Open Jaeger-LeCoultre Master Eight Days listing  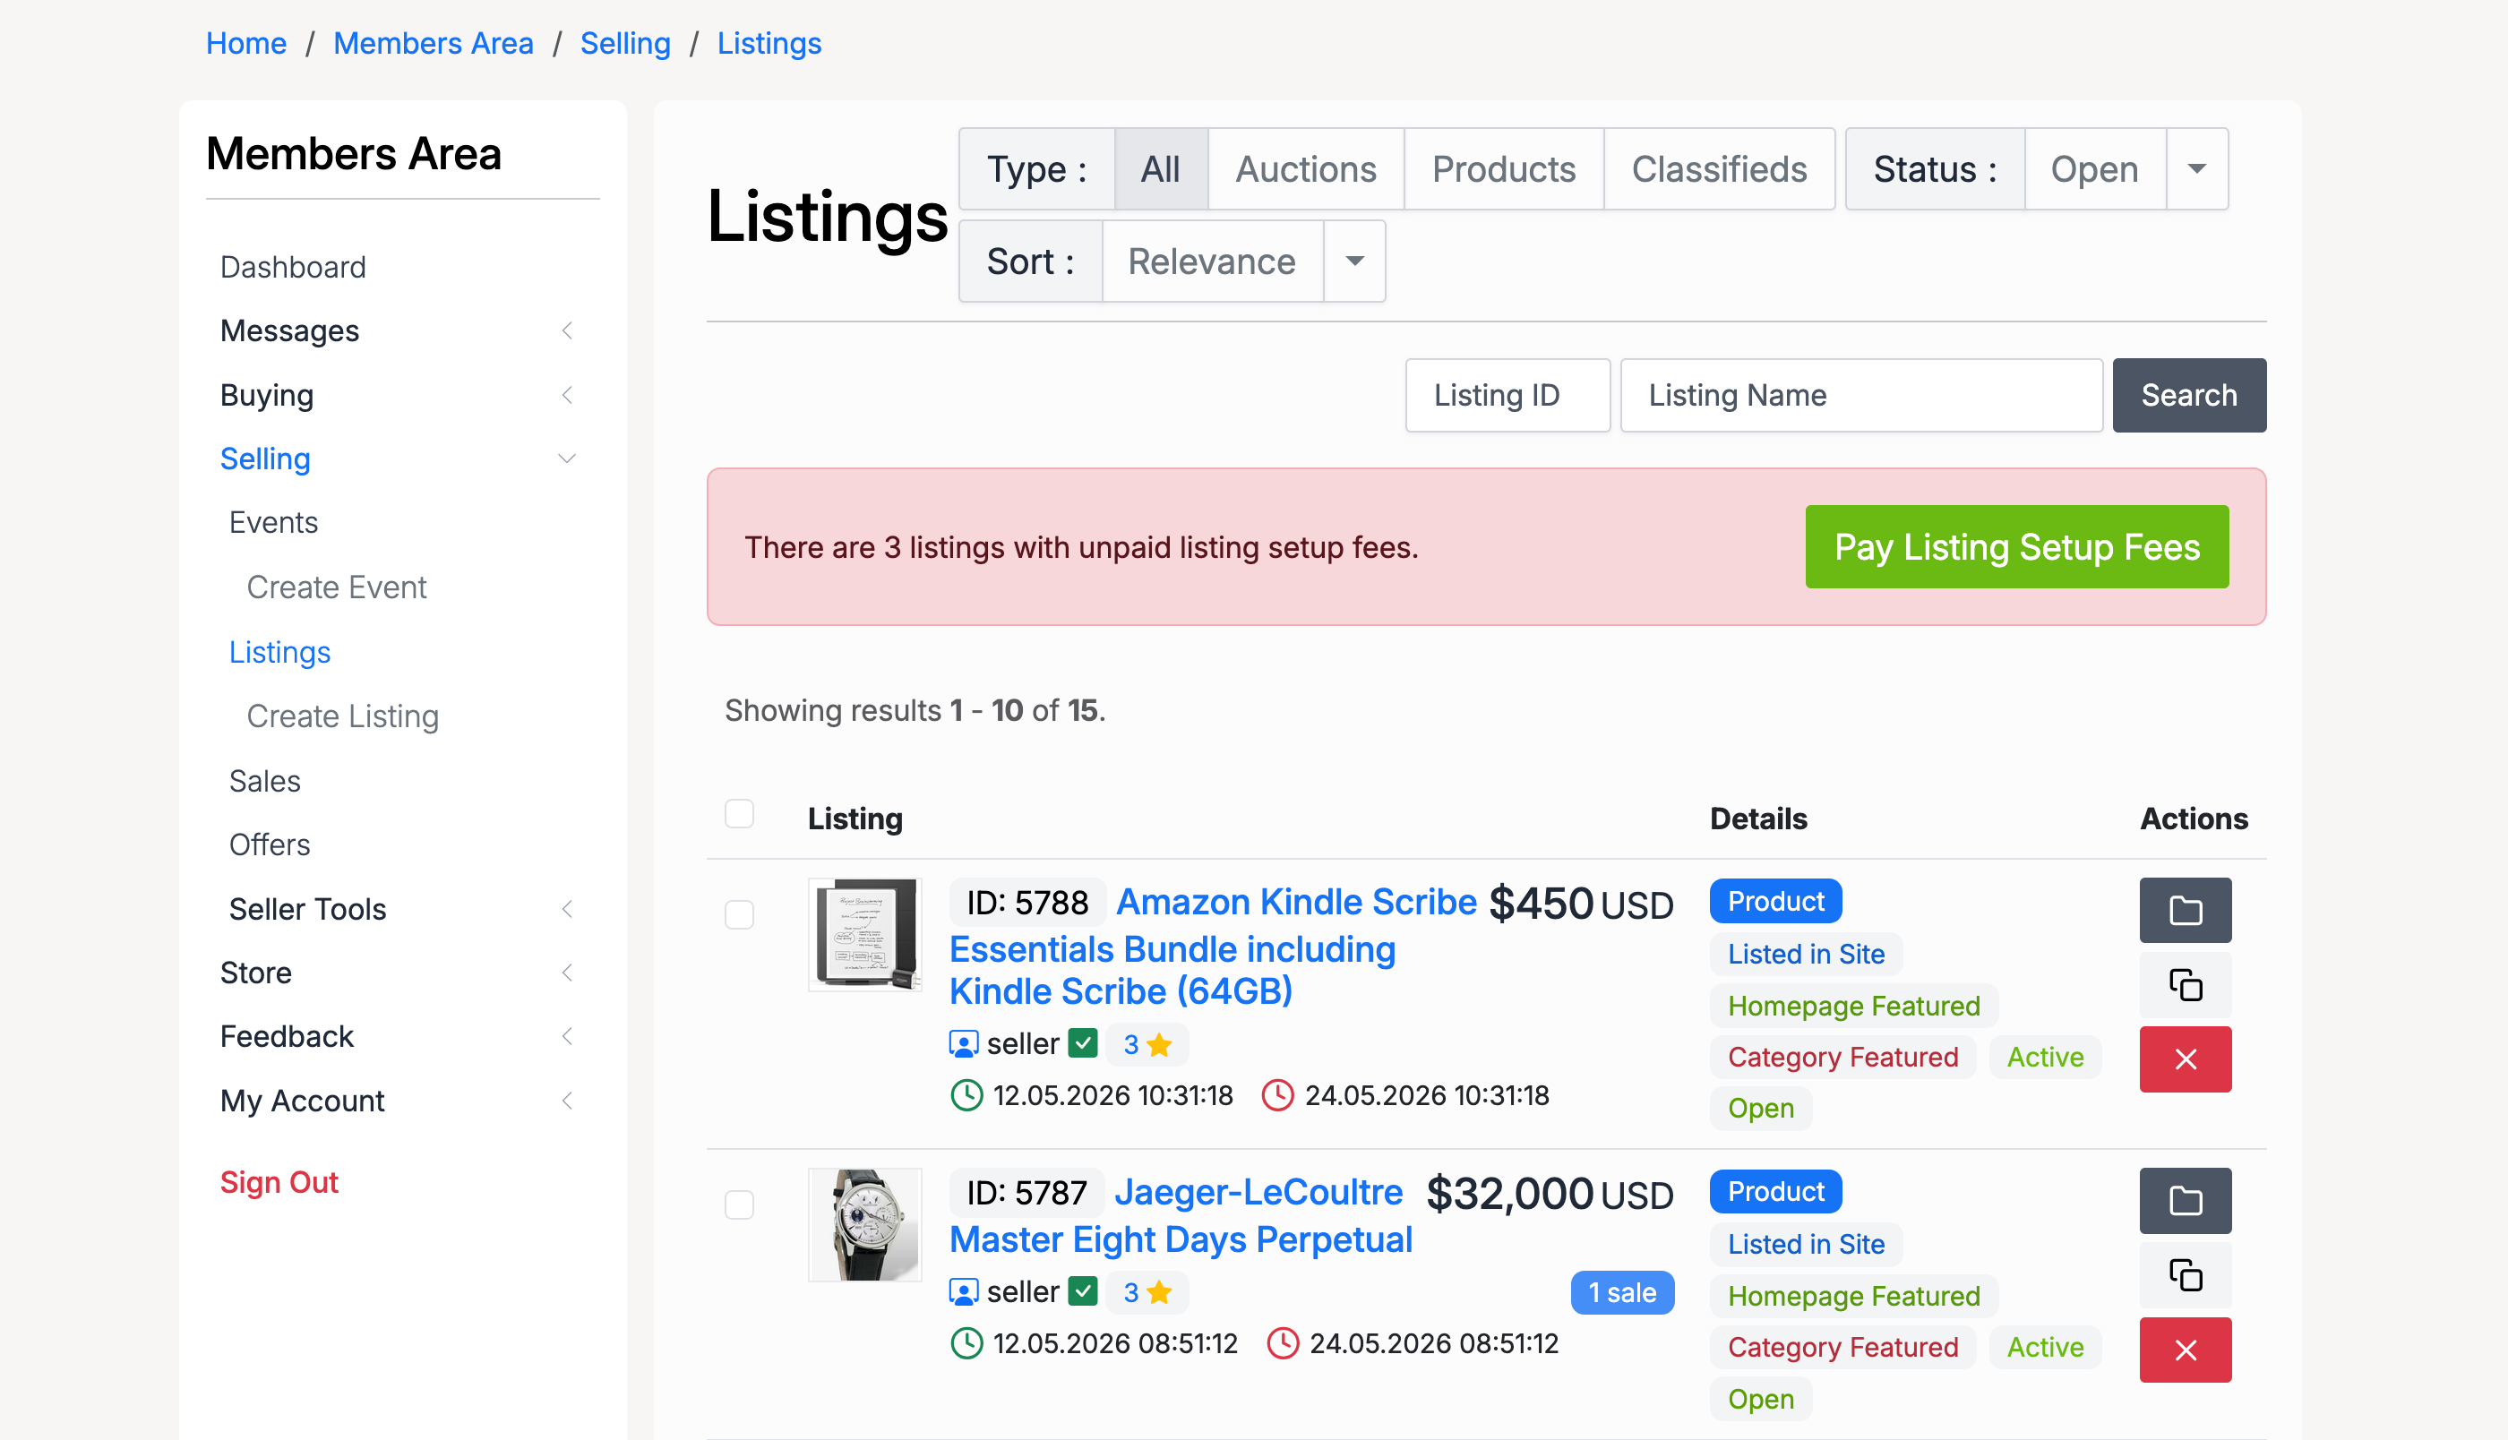pos(1181,1215)
